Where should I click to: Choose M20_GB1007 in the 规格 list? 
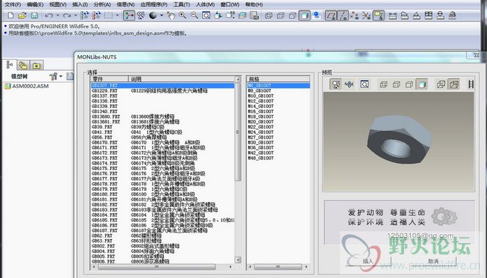tap(261, 122)
